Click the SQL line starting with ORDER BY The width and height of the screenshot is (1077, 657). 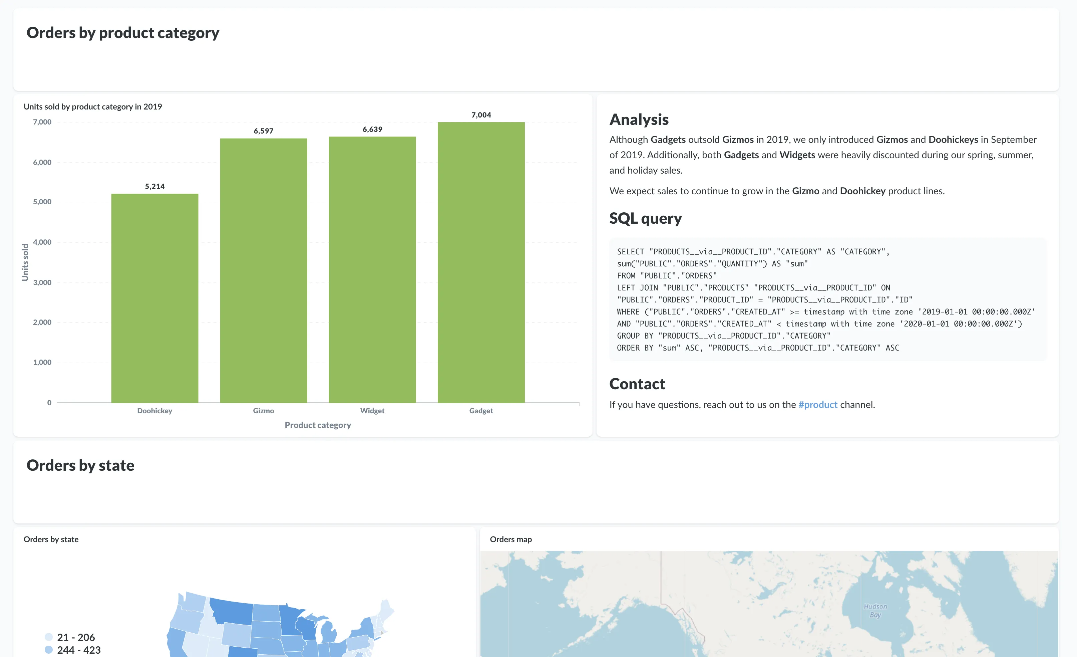(758, 348)
